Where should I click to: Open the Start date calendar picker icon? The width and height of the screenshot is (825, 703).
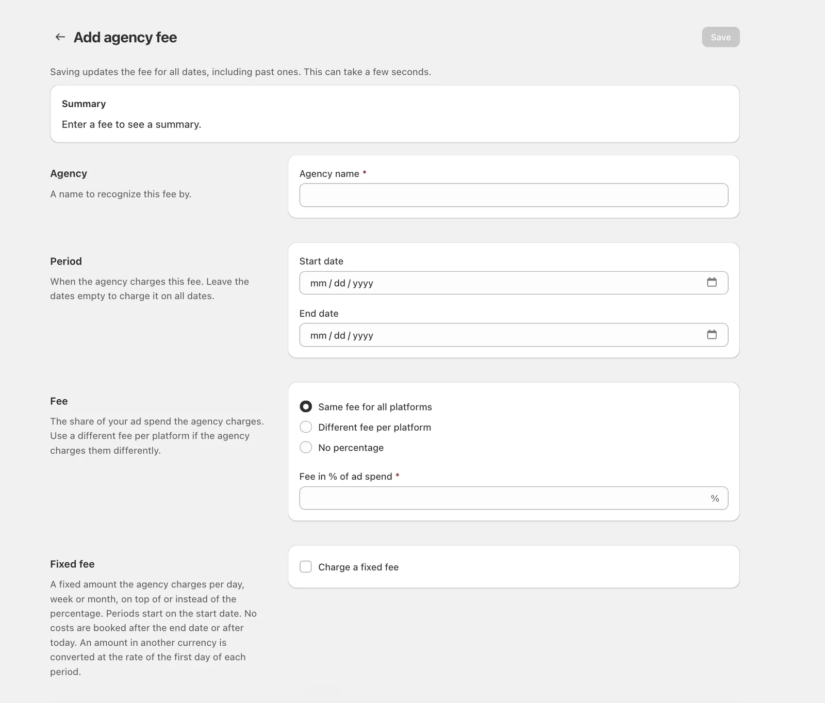712,282
